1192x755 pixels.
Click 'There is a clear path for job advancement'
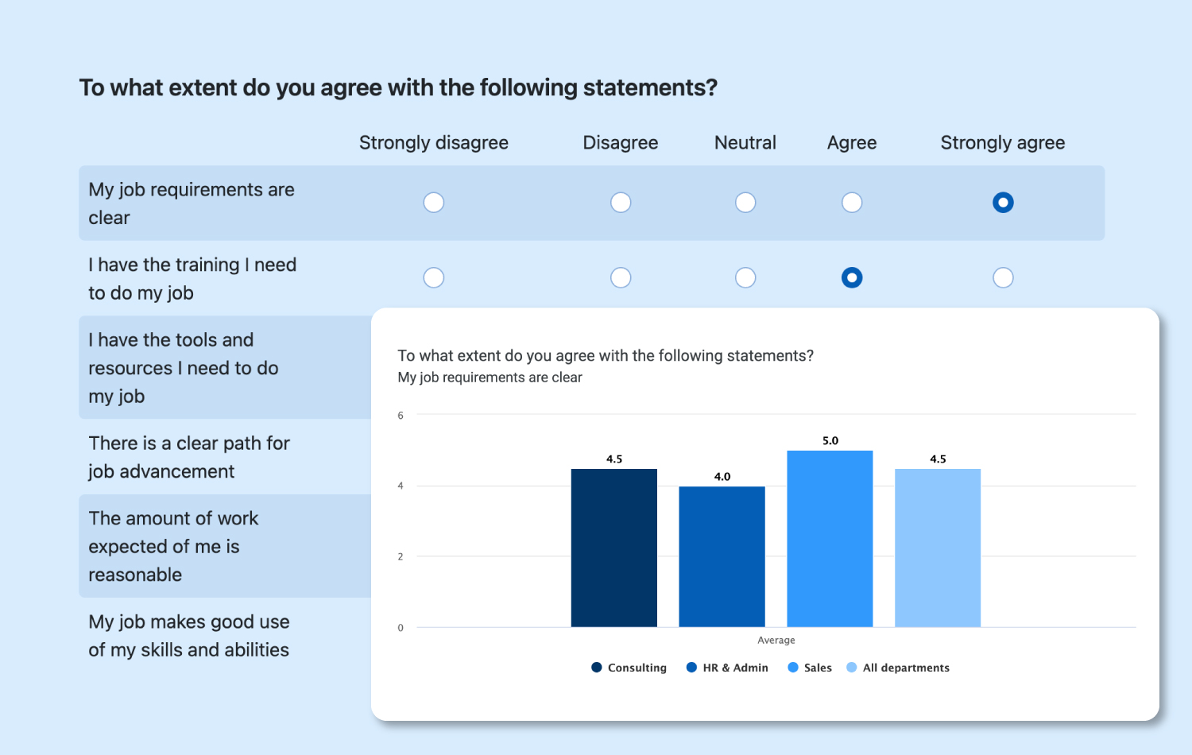(188, 457)
